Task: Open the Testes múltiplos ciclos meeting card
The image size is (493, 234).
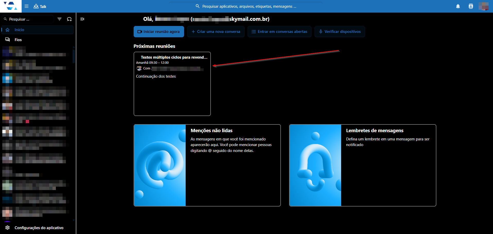Action: click(172, 84)
